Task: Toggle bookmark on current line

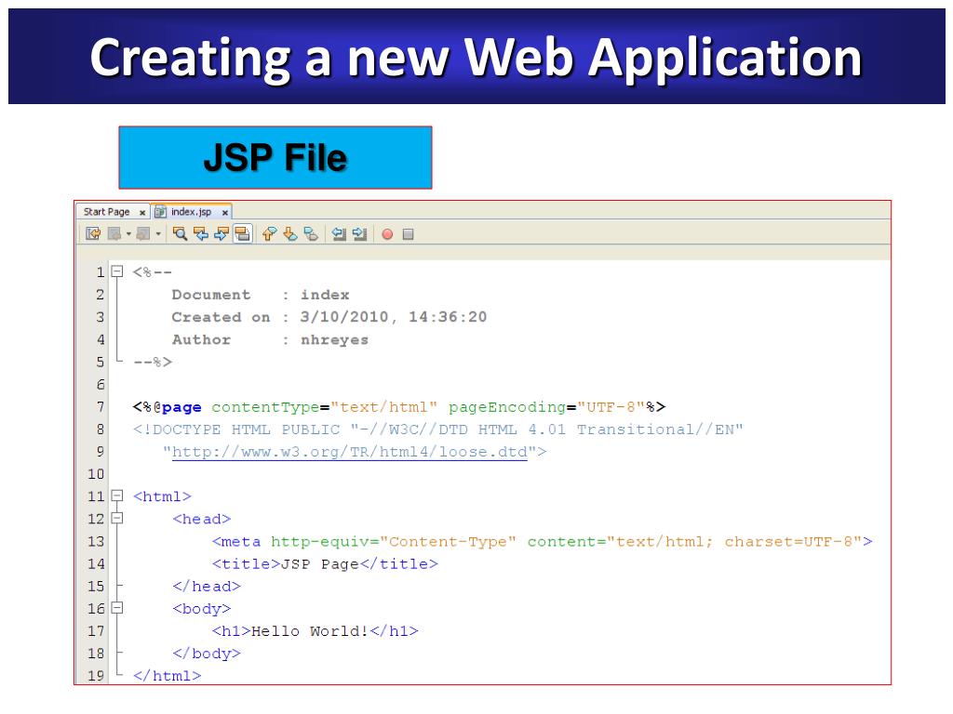Action: 310,234
